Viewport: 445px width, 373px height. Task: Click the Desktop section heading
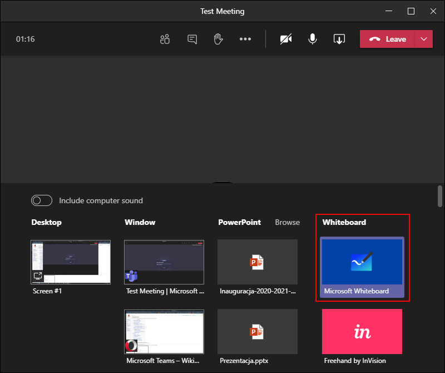pos(47,222)
